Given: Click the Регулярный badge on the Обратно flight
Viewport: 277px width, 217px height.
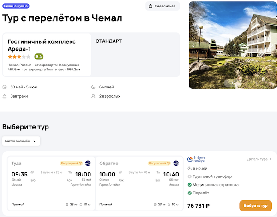Looking at the screenshot, I should click(159, 163).
